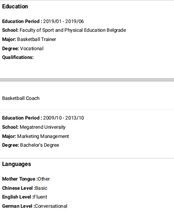Image resolution: width=174 pixels, height=214 pixels.
Task: Select the Basketball Trainer major text
Action: click(36, 39)
